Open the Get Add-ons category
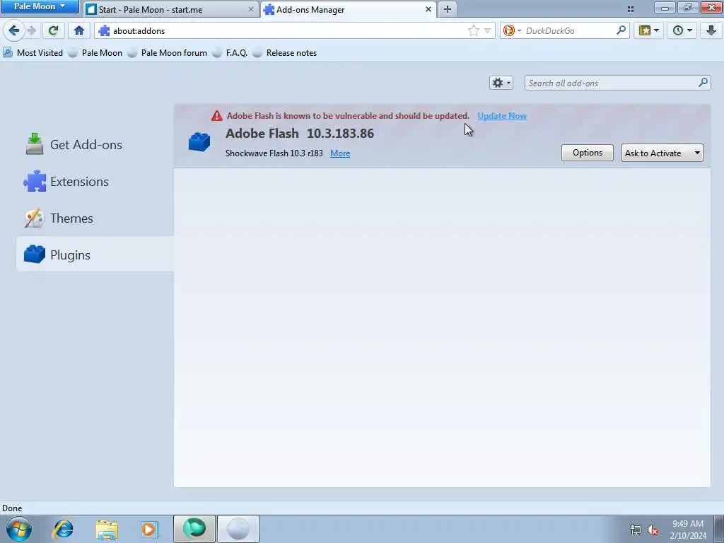 tap(95, 144)
